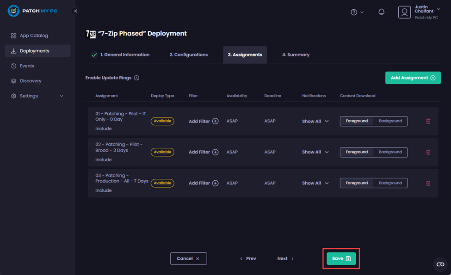Image resolution: width=451 pixels, height=275 pixels.
Task: Open the chat widget icon in bottom corner
Action: pos(440,264)
